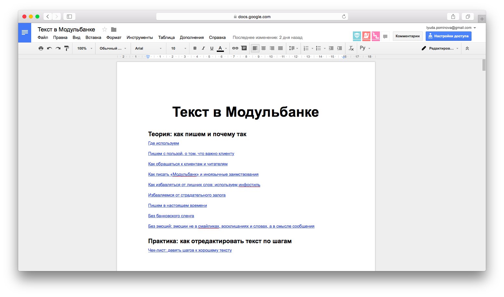Move document to a folder
504x297 pixels.
point(114,30)
